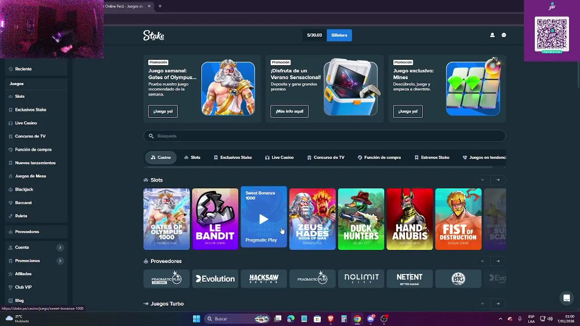580x326 pixels.
Task: Open the user account profile icon
Action: tap(492, 35)
